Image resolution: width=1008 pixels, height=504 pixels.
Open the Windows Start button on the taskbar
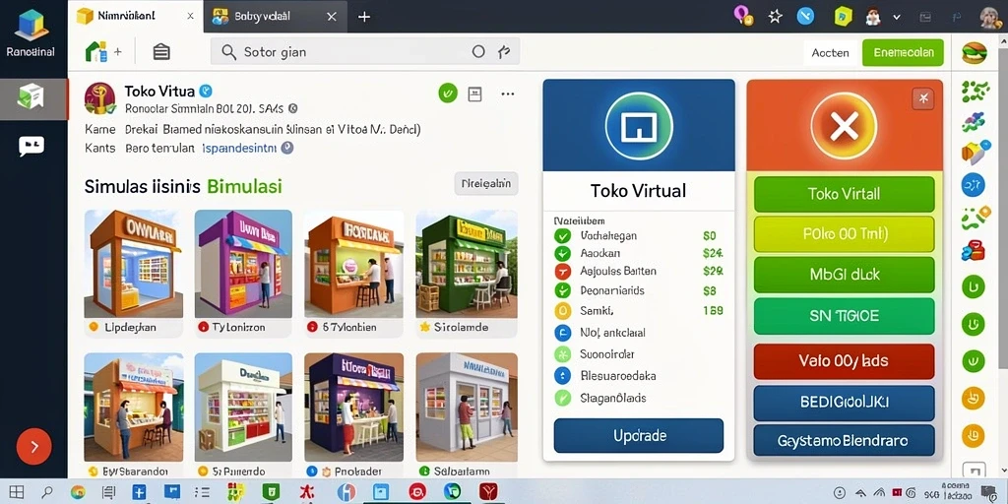pyautogui.click(x=16, y=492)
